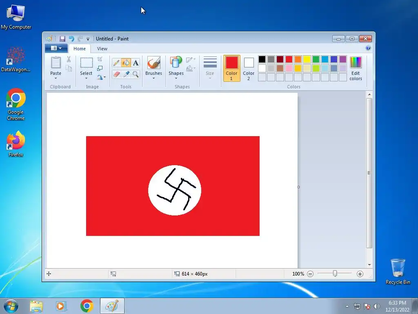Viewport: 418px width, 314px height.
Task: Switch to the View ribbon tab
Action: click(x=102, y=49)
